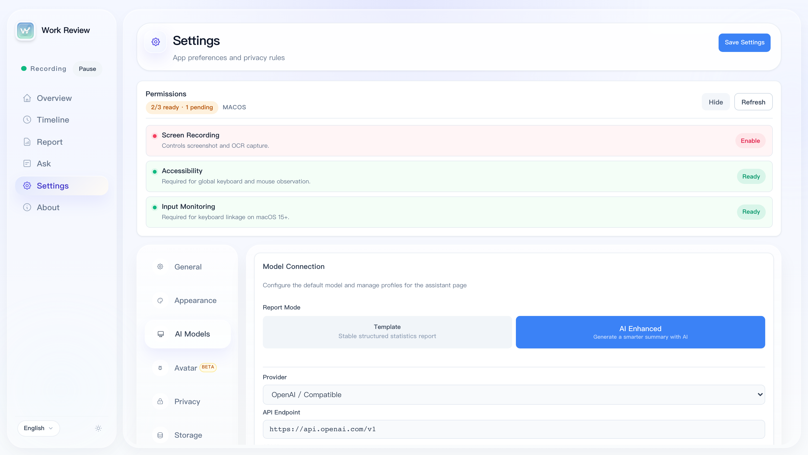Click the AI Models monitor icon
Image resolution: width=808 pixels, height=455 pixels.
click(161, 334)
